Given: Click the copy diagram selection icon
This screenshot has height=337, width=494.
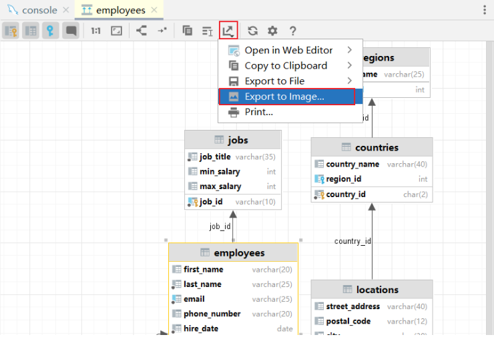Looking at the screenshot, I should point(187,31).
